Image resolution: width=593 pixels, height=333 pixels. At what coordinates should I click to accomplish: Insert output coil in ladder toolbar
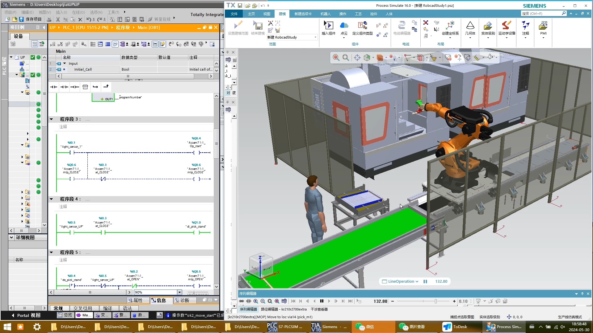(x=75, y=87)
